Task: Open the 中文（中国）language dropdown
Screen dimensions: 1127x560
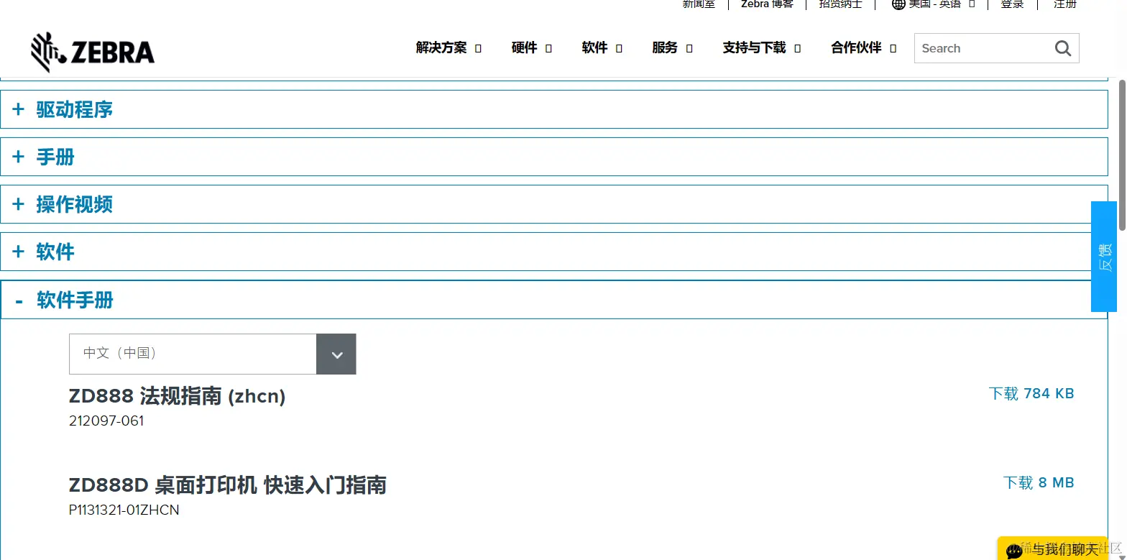Action: click(212, 354)
